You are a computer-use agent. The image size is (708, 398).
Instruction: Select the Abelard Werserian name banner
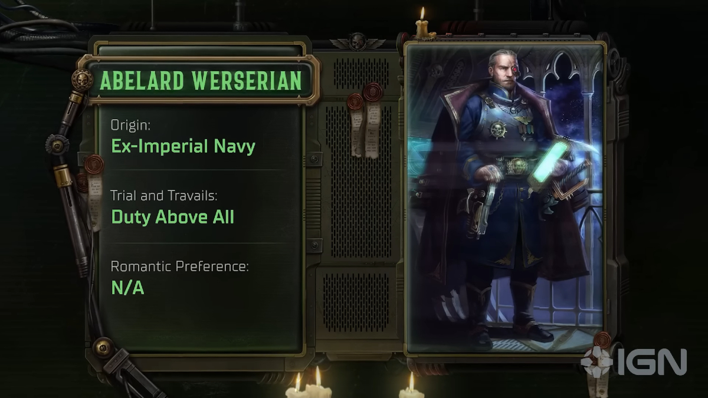[x=201, y=81]
